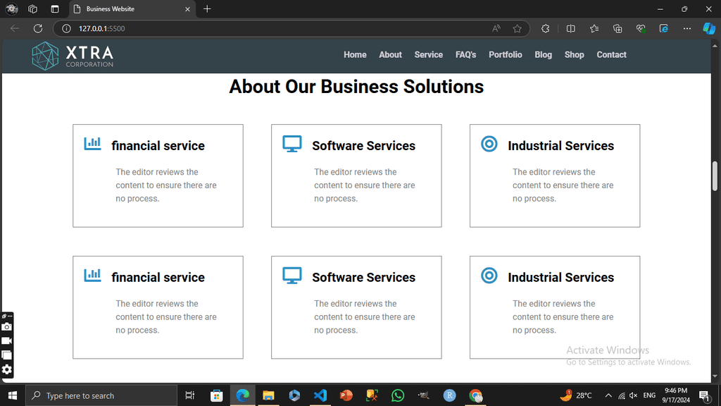Select first-row 'financial service' heading
Screen dimensions: 721x406
click(x=158, y=146)
